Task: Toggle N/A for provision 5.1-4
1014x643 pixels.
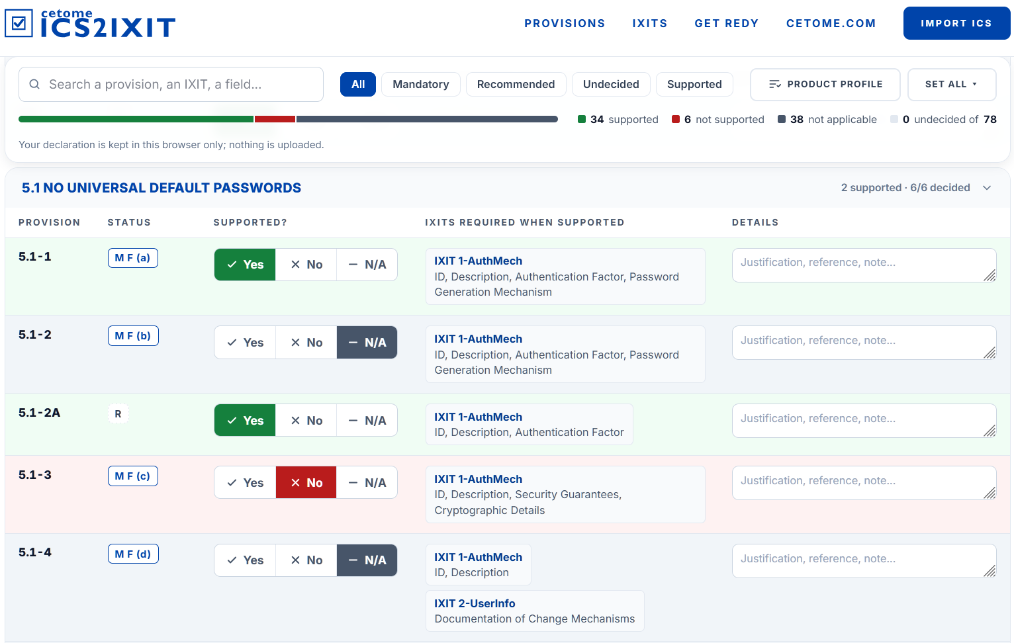Action: click(x=367, y=560)
